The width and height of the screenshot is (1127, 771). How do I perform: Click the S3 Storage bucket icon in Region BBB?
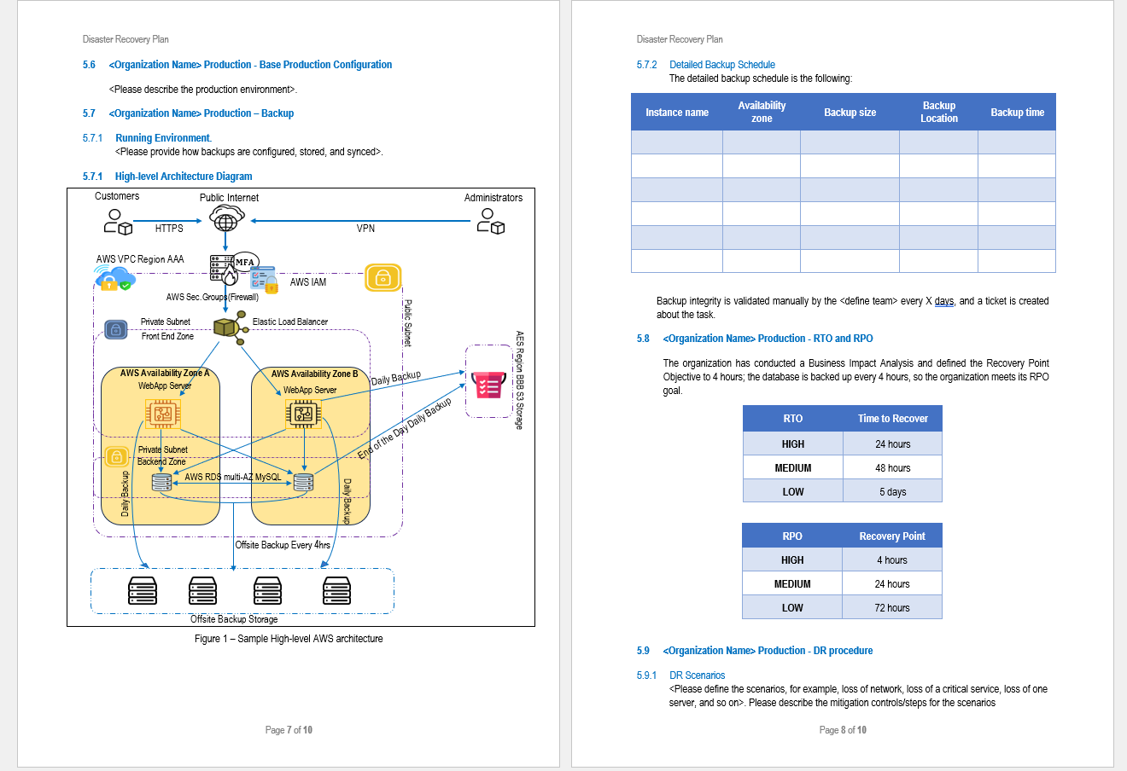[x=489, y=385]
